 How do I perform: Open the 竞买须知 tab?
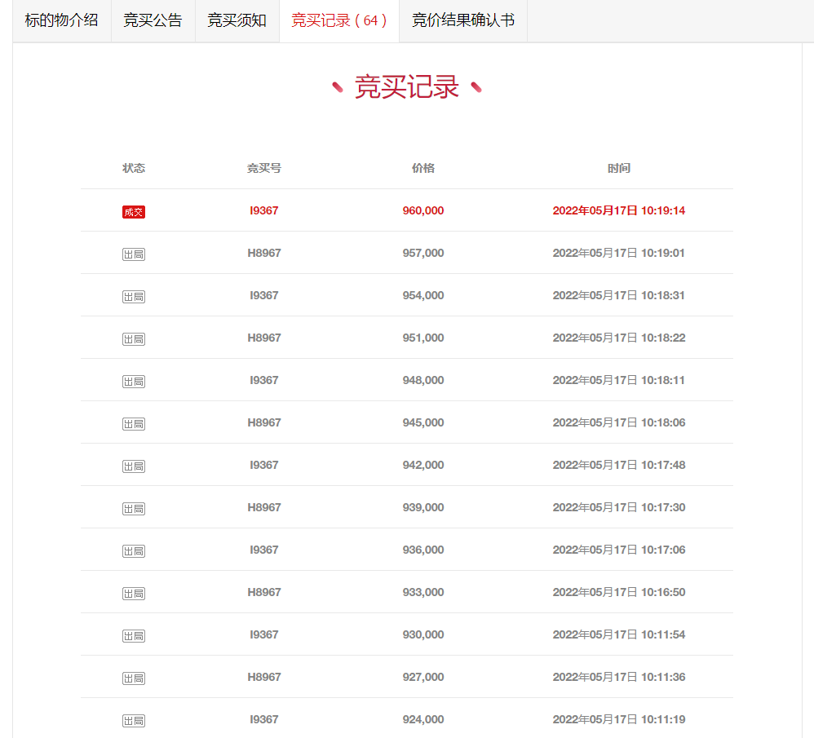pyautogui.click(x=237, y=20)
